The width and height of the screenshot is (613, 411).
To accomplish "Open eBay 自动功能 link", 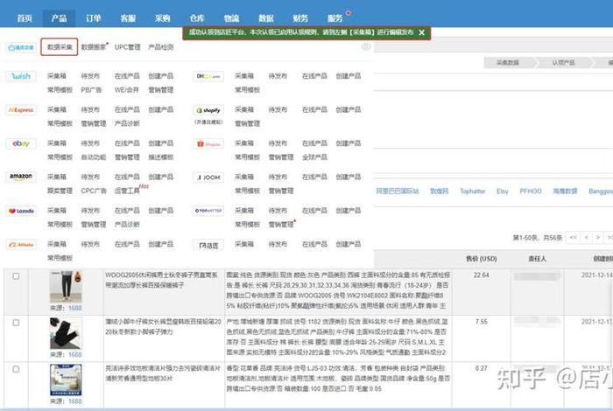I will click(94, 157).
